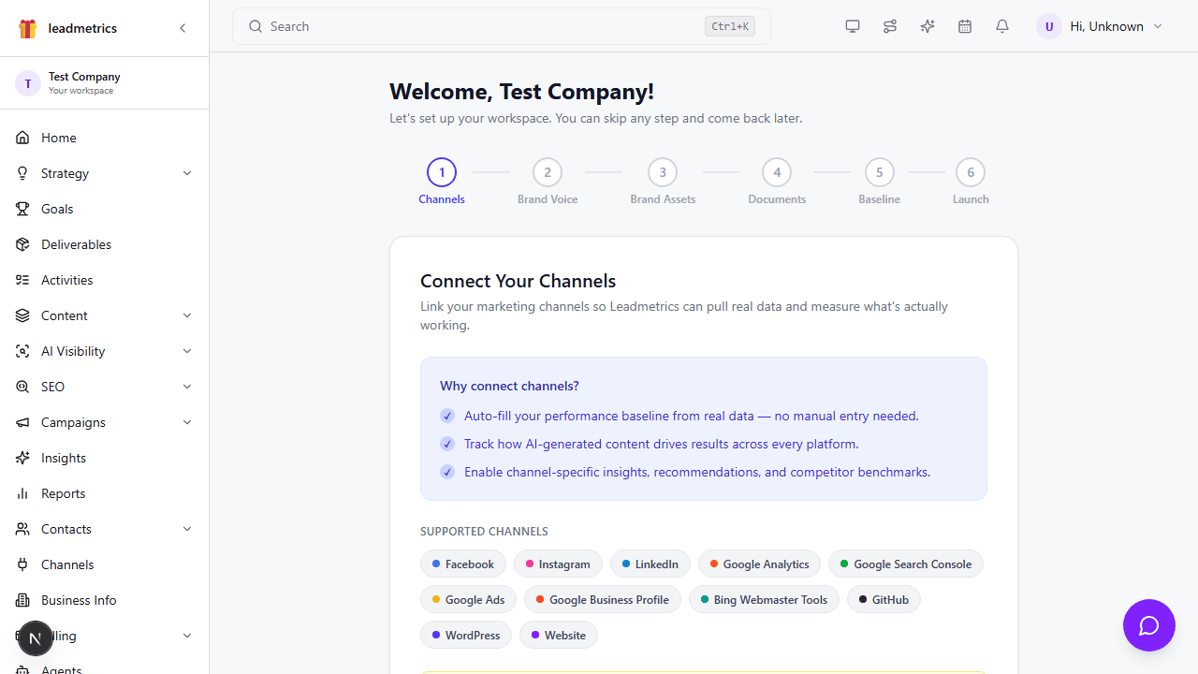Open the purple chat bubble button
Image resolution: width=1198 pixels, height=674 pixels.
1149,625
